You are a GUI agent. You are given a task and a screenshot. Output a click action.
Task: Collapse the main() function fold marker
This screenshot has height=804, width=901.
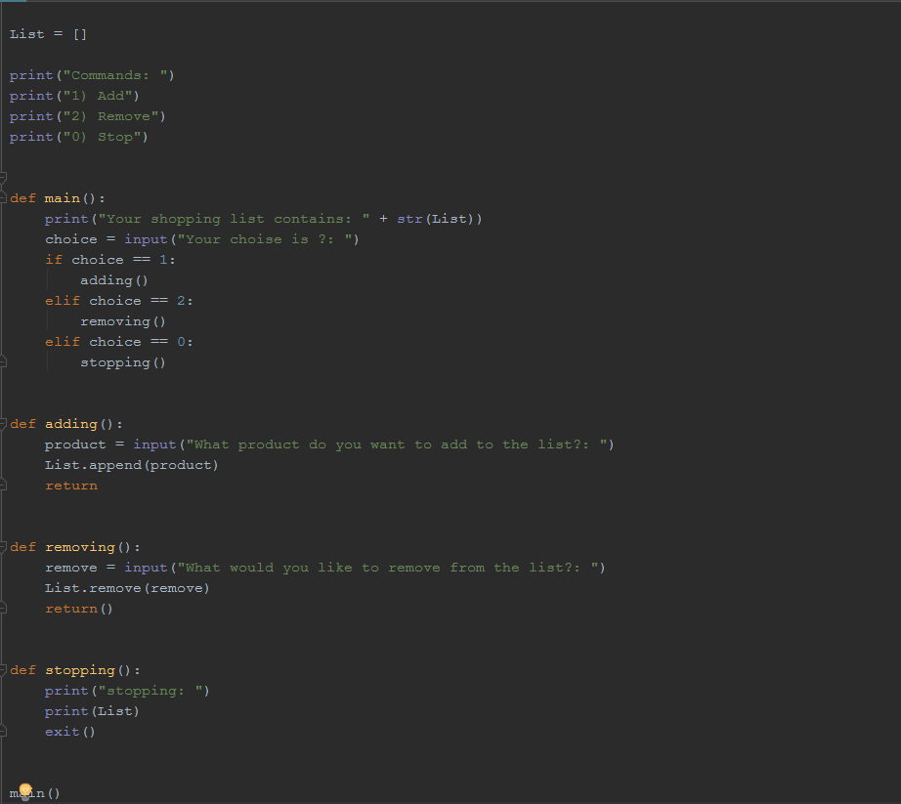[x=2, y=197]
